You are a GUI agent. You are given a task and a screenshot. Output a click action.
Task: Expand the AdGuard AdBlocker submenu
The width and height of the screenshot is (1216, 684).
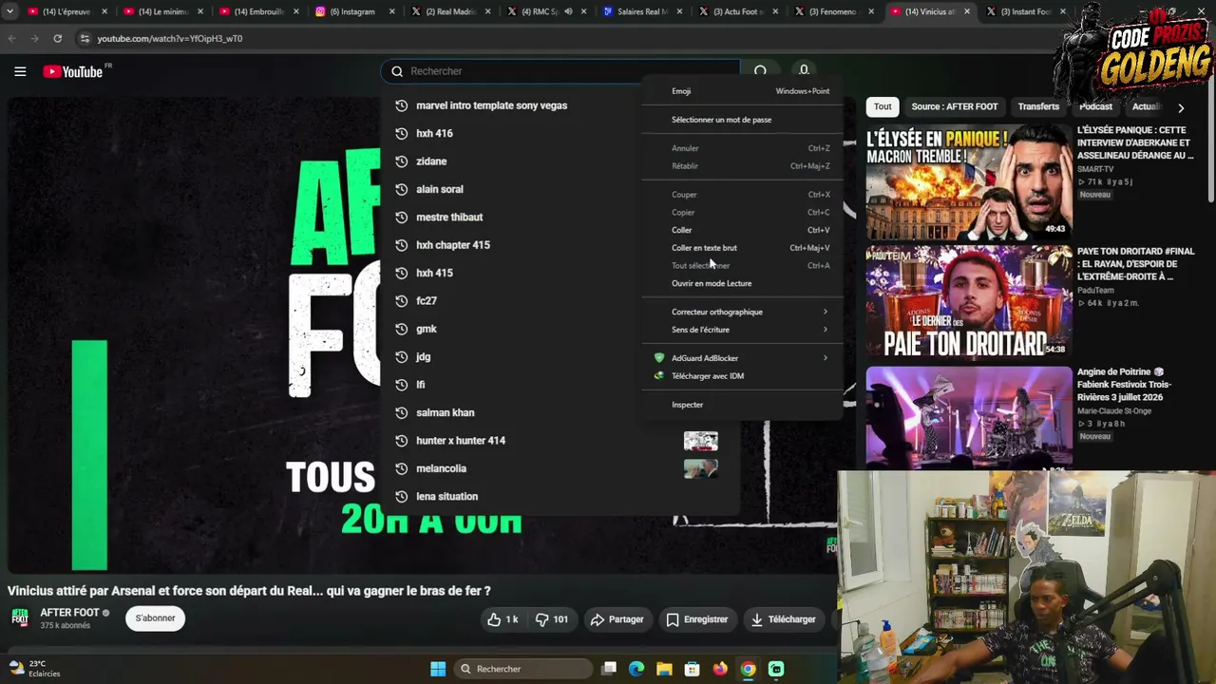click(741, 358)
